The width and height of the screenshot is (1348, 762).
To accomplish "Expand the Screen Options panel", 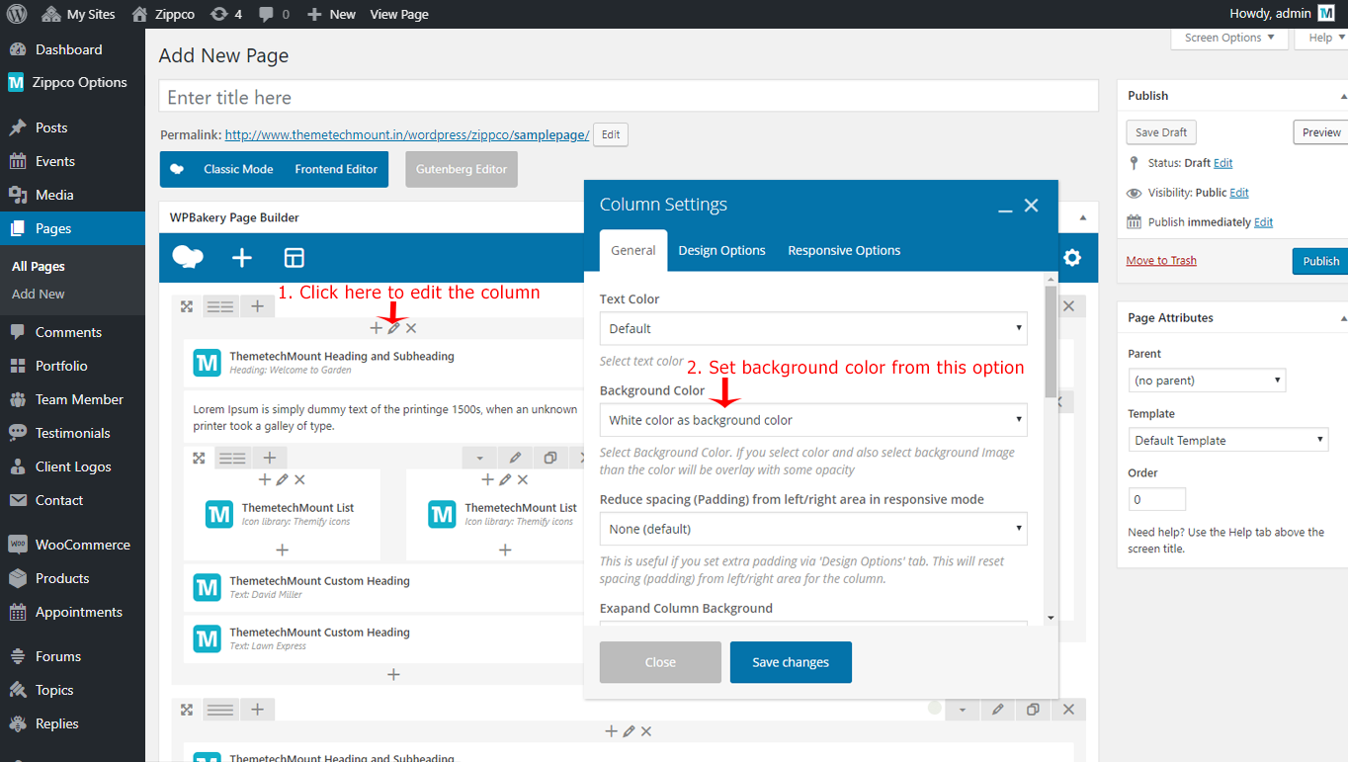I will point(1229,38).
